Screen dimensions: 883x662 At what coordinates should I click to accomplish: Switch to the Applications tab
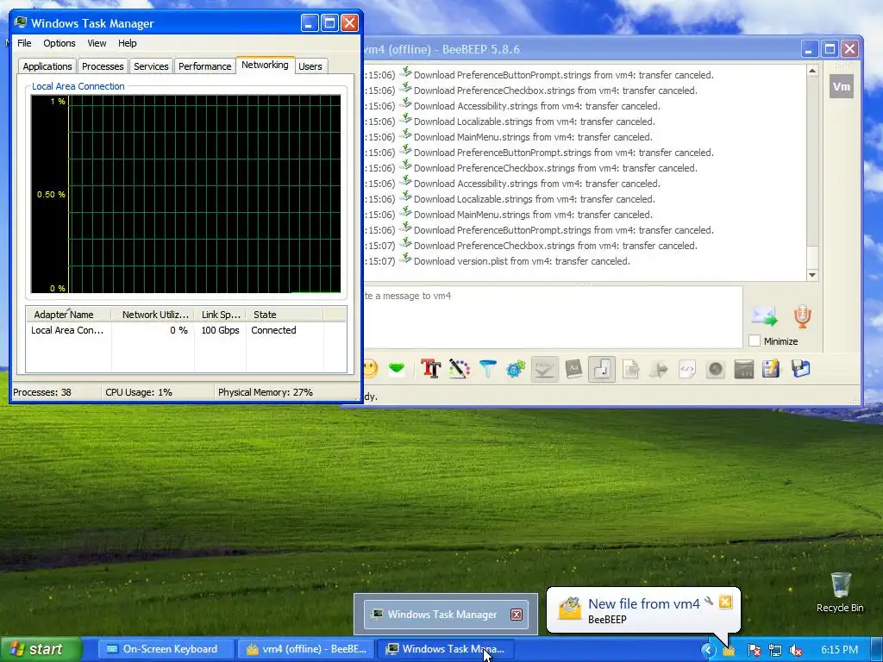click(47, 66)
